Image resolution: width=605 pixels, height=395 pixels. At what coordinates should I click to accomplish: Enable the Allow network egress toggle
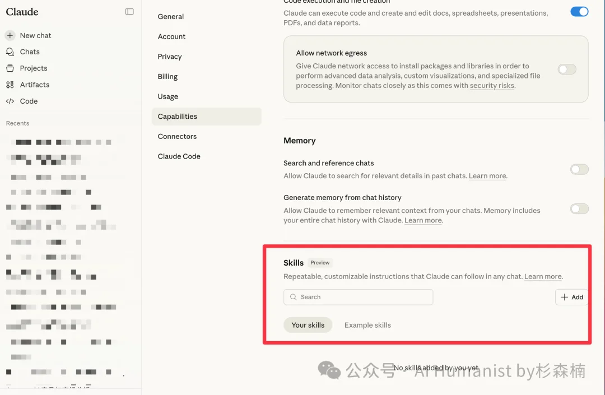tap(567, 69)
